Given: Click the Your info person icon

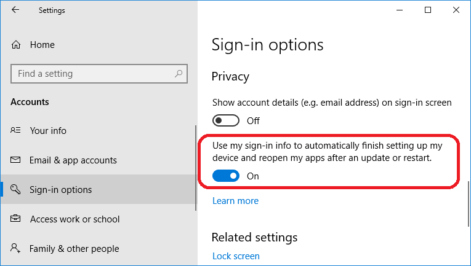Looking at the screenshot, I should click(x=15, y=130).
